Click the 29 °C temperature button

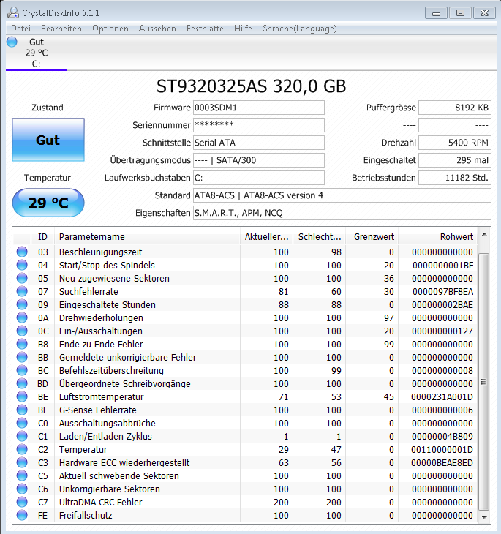(48, 203)
